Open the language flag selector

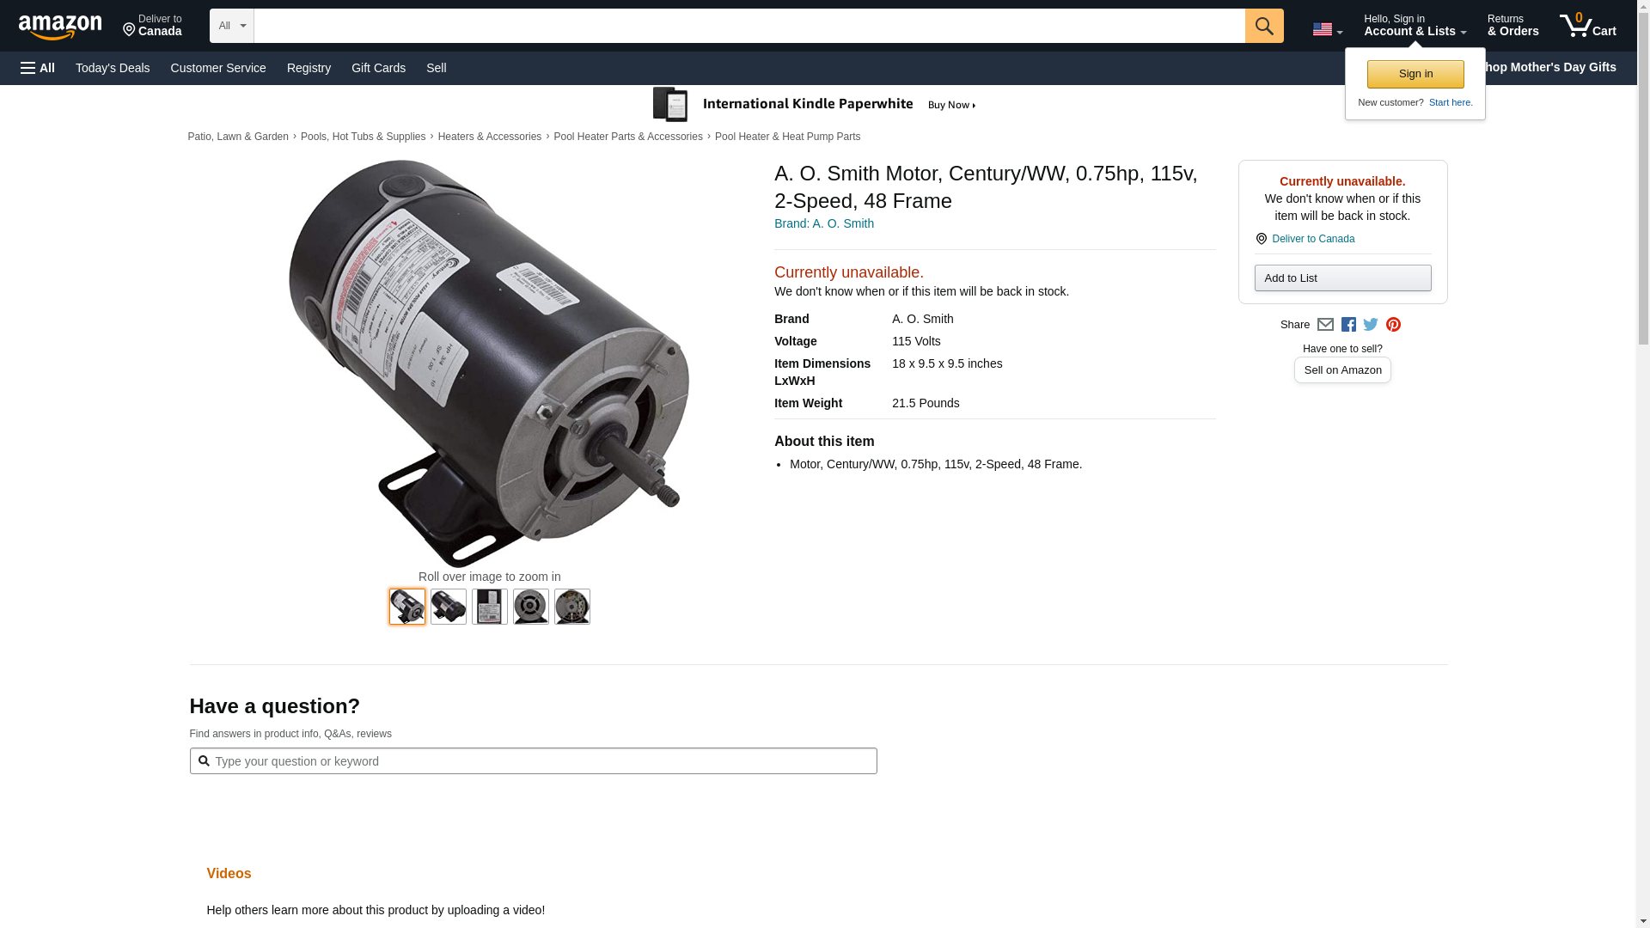click(x=1327, y=29)
